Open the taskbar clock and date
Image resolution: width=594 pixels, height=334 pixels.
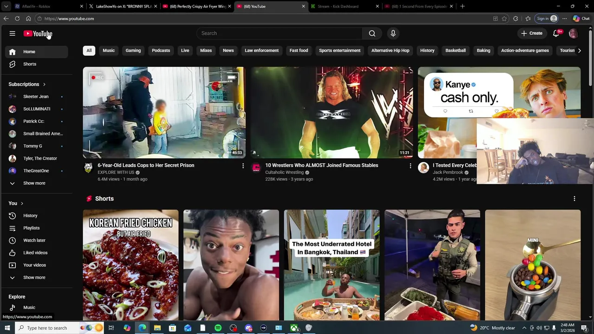(567, 328)
